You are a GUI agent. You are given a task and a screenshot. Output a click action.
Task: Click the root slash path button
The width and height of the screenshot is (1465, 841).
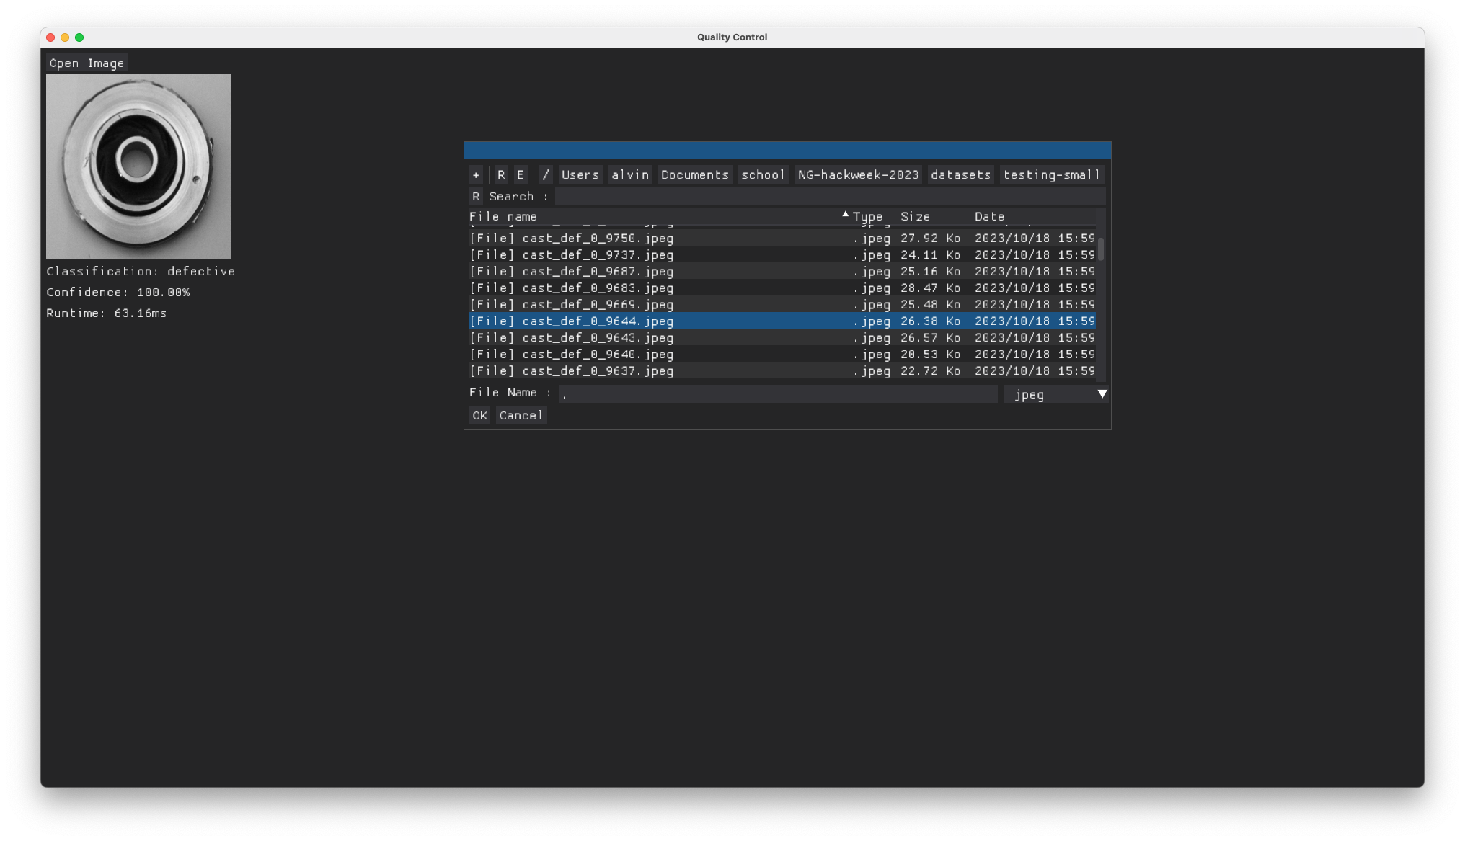(546, 175)
